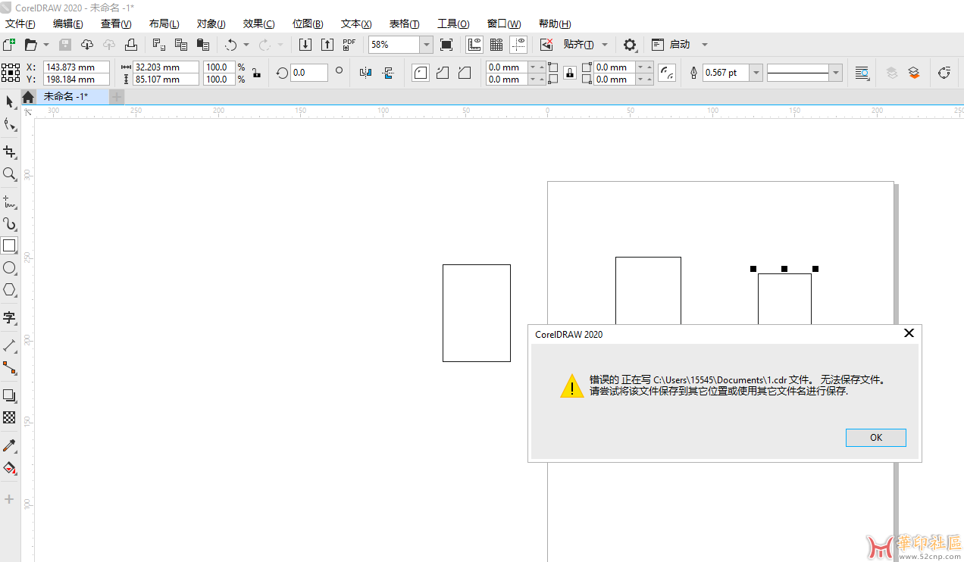Open the 工具 menu
Image resolution: width=964 pixels, height=562 pixels.
tap(453, 23)
